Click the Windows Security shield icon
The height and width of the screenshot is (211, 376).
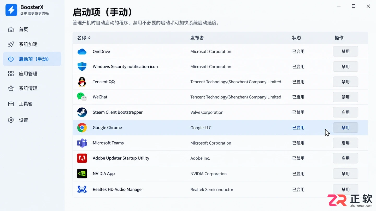[82, 66]
